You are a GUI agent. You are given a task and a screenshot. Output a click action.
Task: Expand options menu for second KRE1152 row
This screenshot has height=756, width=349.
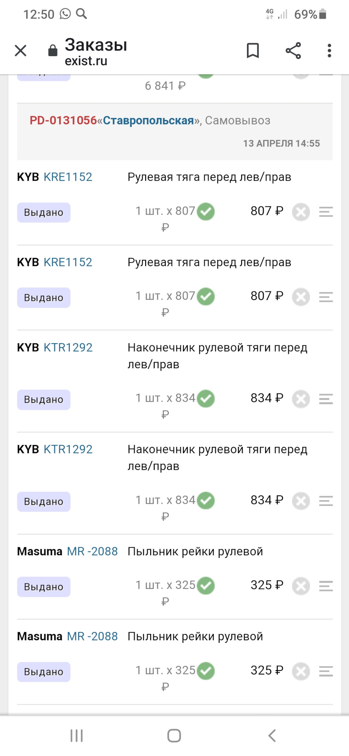point(326,297)
